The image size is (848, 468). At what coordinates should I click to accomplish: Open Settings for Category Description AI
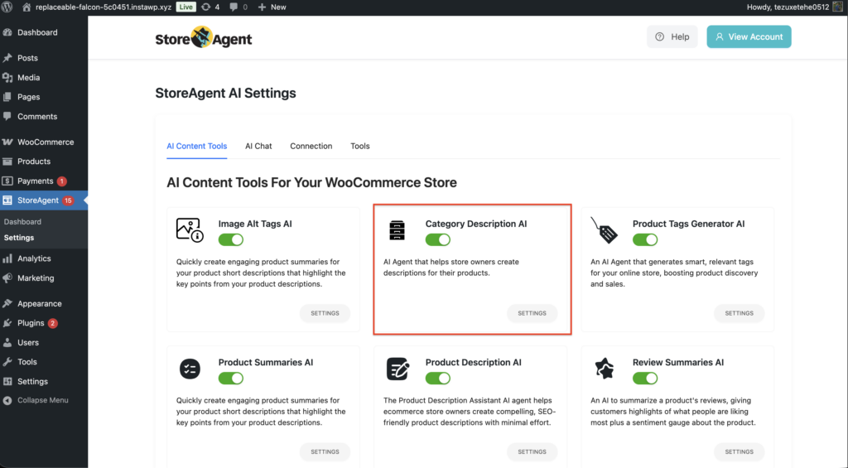(532, 313)
